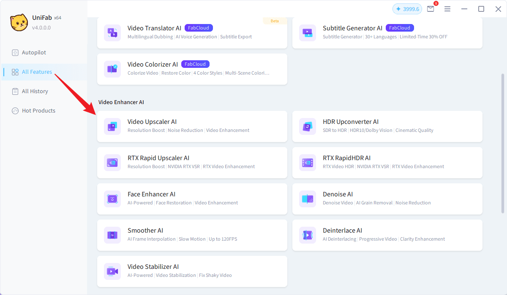
Task: Open the Denoise AI icon
Action: (308, 199)
